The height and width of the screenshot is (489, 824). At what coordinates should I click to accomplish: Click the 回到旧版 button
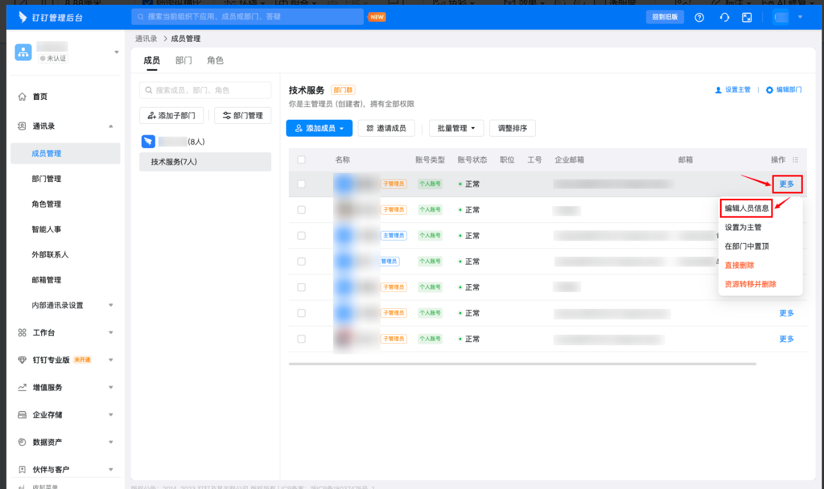pos(665,18)
